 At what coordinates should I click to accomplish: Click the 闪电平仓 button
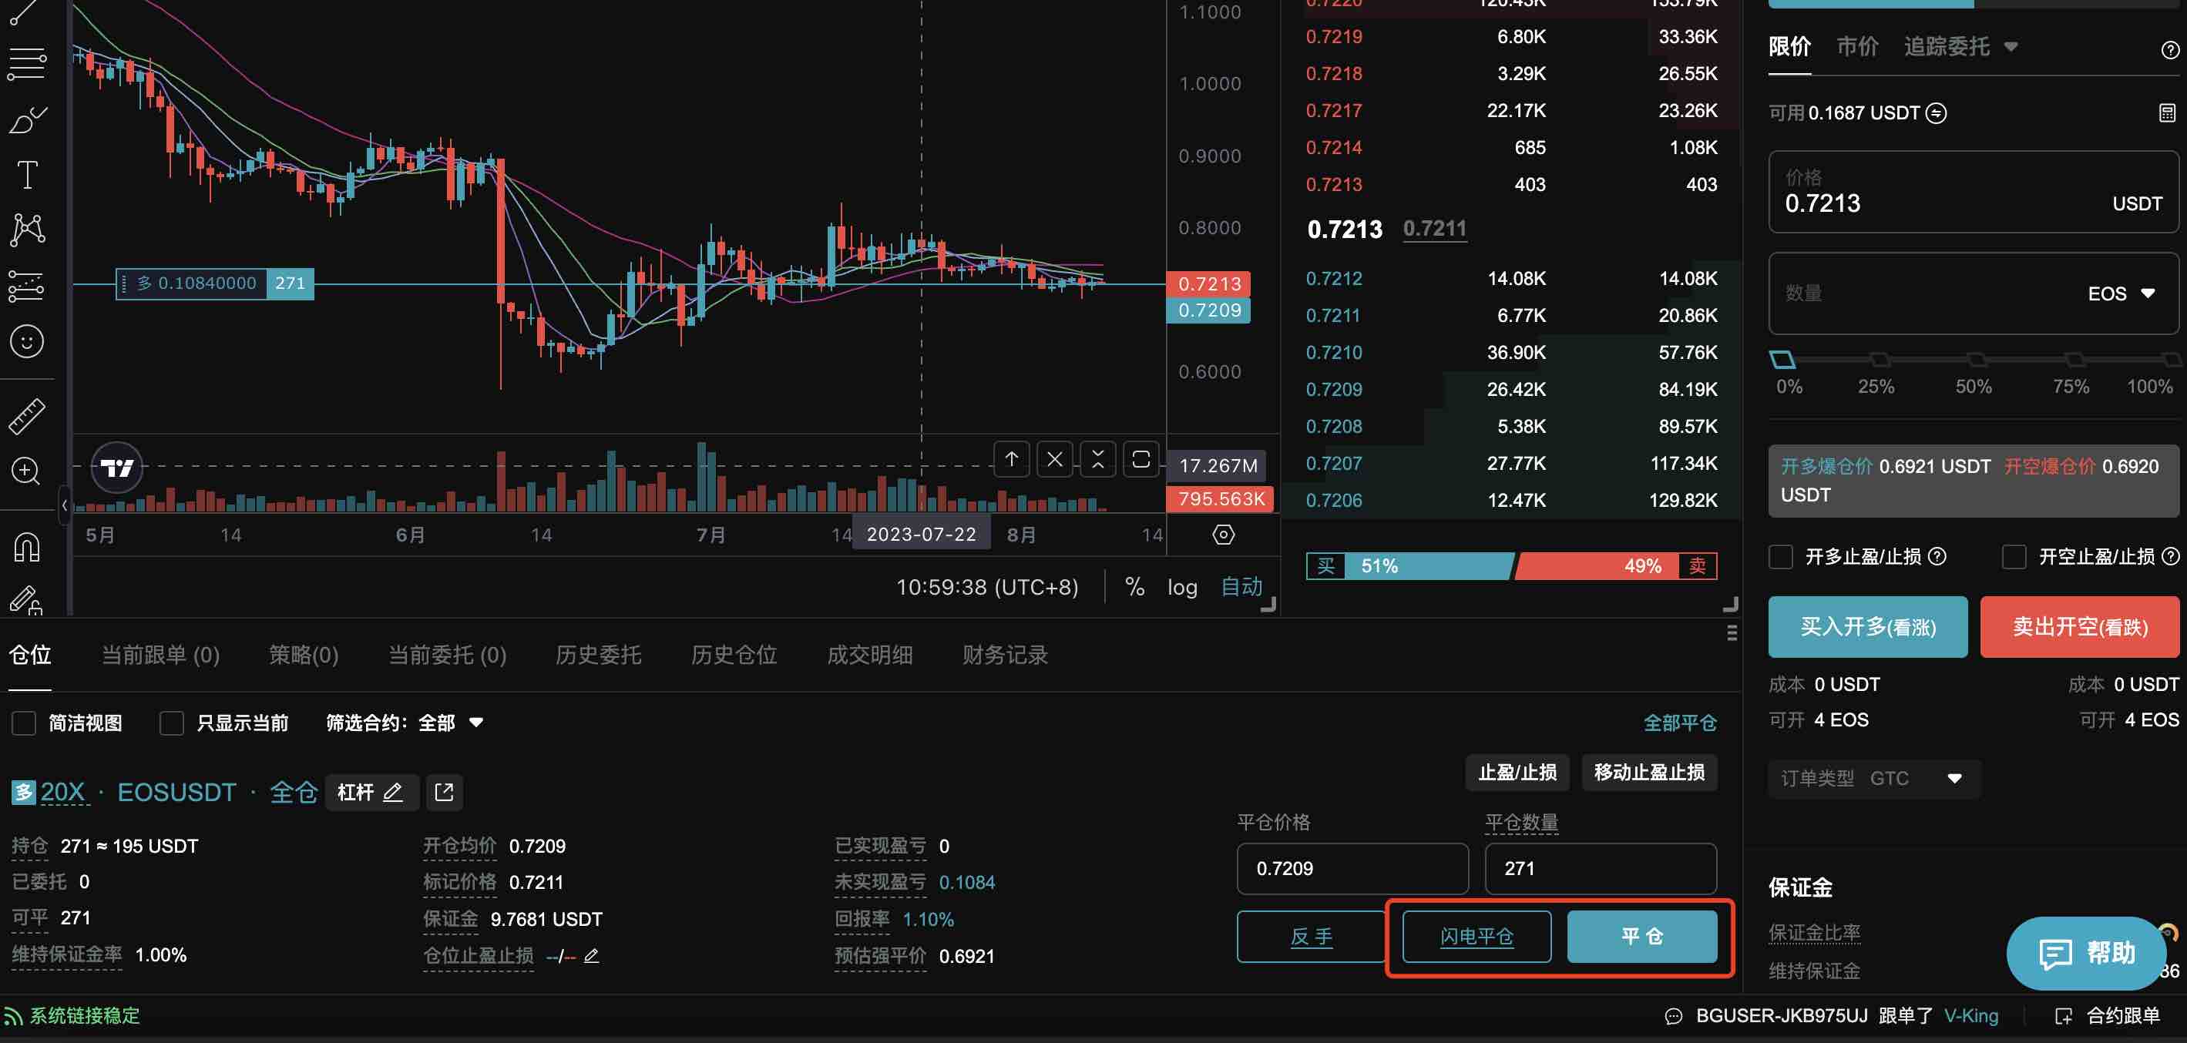[x=1476, y=937]
